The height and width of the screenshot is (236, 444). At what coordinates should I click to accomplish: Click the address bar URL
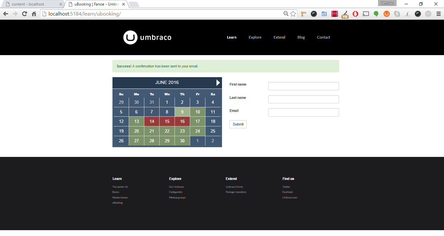[85, 14]
